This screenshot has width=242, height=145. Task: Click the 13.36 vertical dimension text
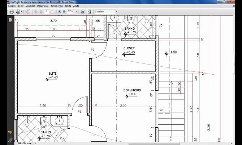pos(209,128)
